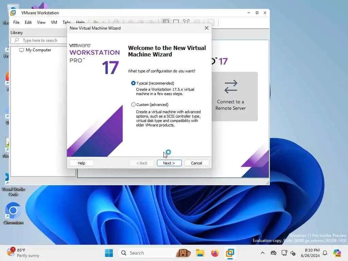Image resolution: width=348 pixels, height=261 pixels.
Task: Click the VMware Workstation title bar logo
Action: click(13, 13)
